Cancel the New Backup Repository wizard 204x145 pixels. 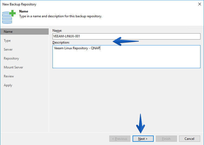(190, 139)
